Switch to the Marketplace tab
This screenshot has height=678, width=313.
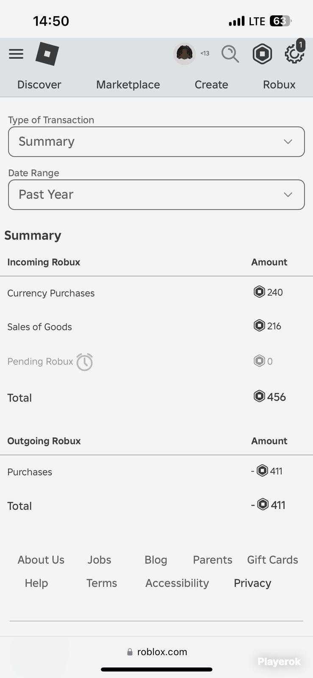click(128, 85)
